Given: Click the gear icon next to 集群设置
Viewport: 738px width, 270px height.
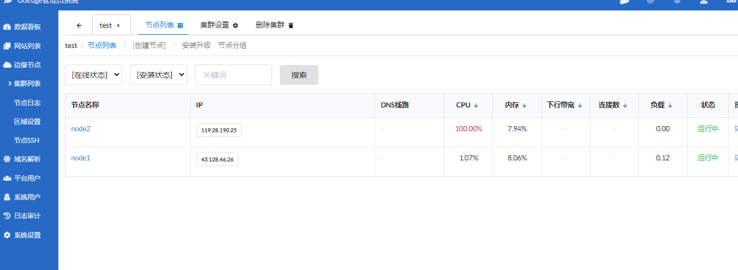Looking at the screenshot, I should [x=236, y=25].
